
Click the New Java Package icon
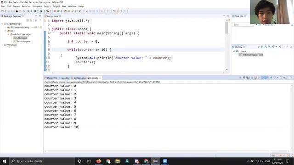(x=55, y=11)
